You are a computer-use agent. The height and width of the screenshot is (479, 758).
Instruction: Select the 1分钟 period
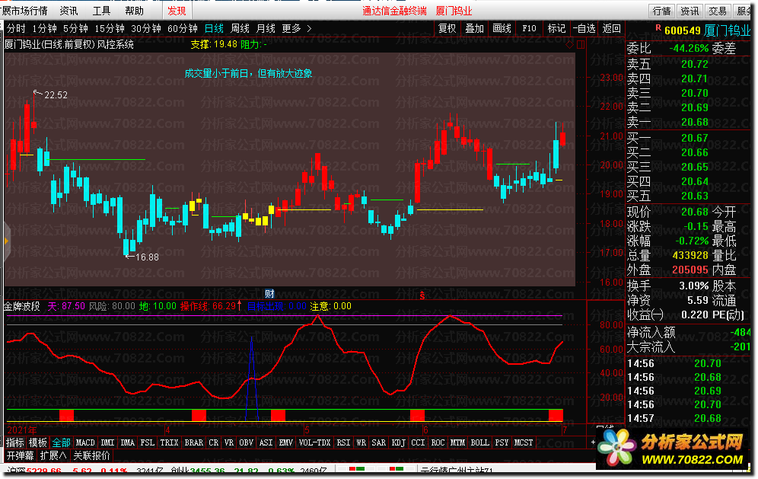click(45, 28)
